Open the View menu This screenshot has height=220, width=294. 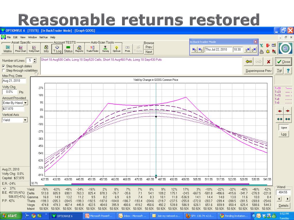(x=23, y=37)
